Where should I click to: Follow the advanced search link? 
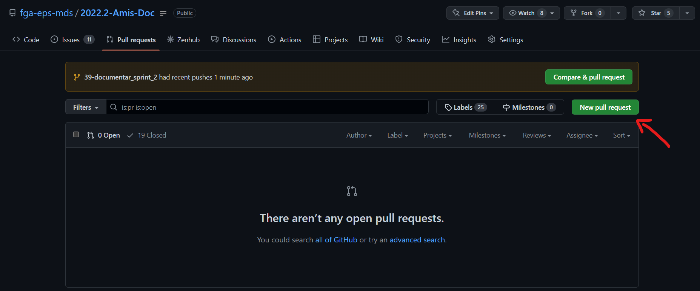click(x=417, y=240)
